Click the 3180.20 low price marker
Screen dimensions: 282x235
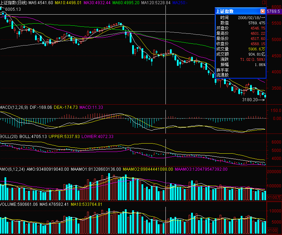(x=250, y=100)
